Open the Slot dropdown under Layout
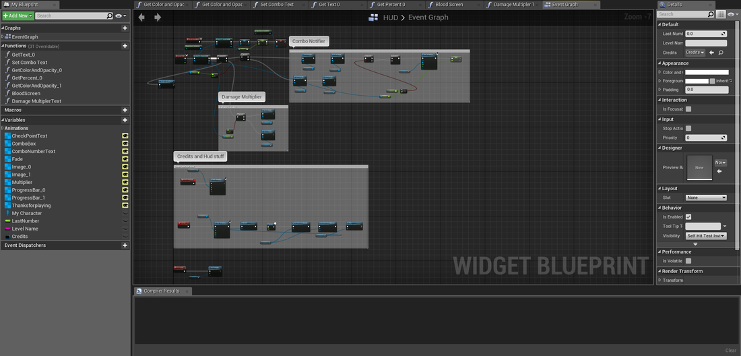 706,198
